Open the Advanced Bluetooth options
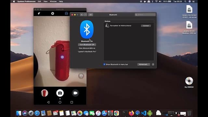The height and width of the screenshot is (117, 208). (x=144, y=64)
